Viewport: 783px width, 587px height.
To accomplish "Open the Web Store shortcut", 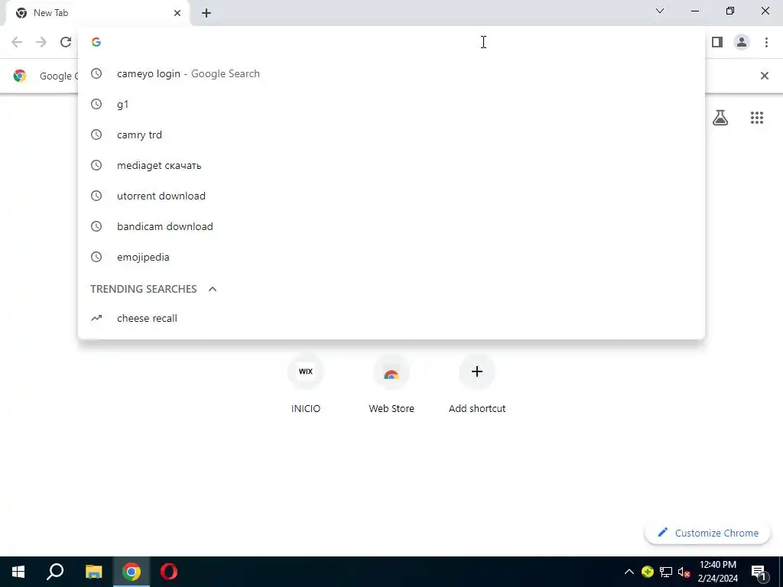I will [x=391, y=384].
